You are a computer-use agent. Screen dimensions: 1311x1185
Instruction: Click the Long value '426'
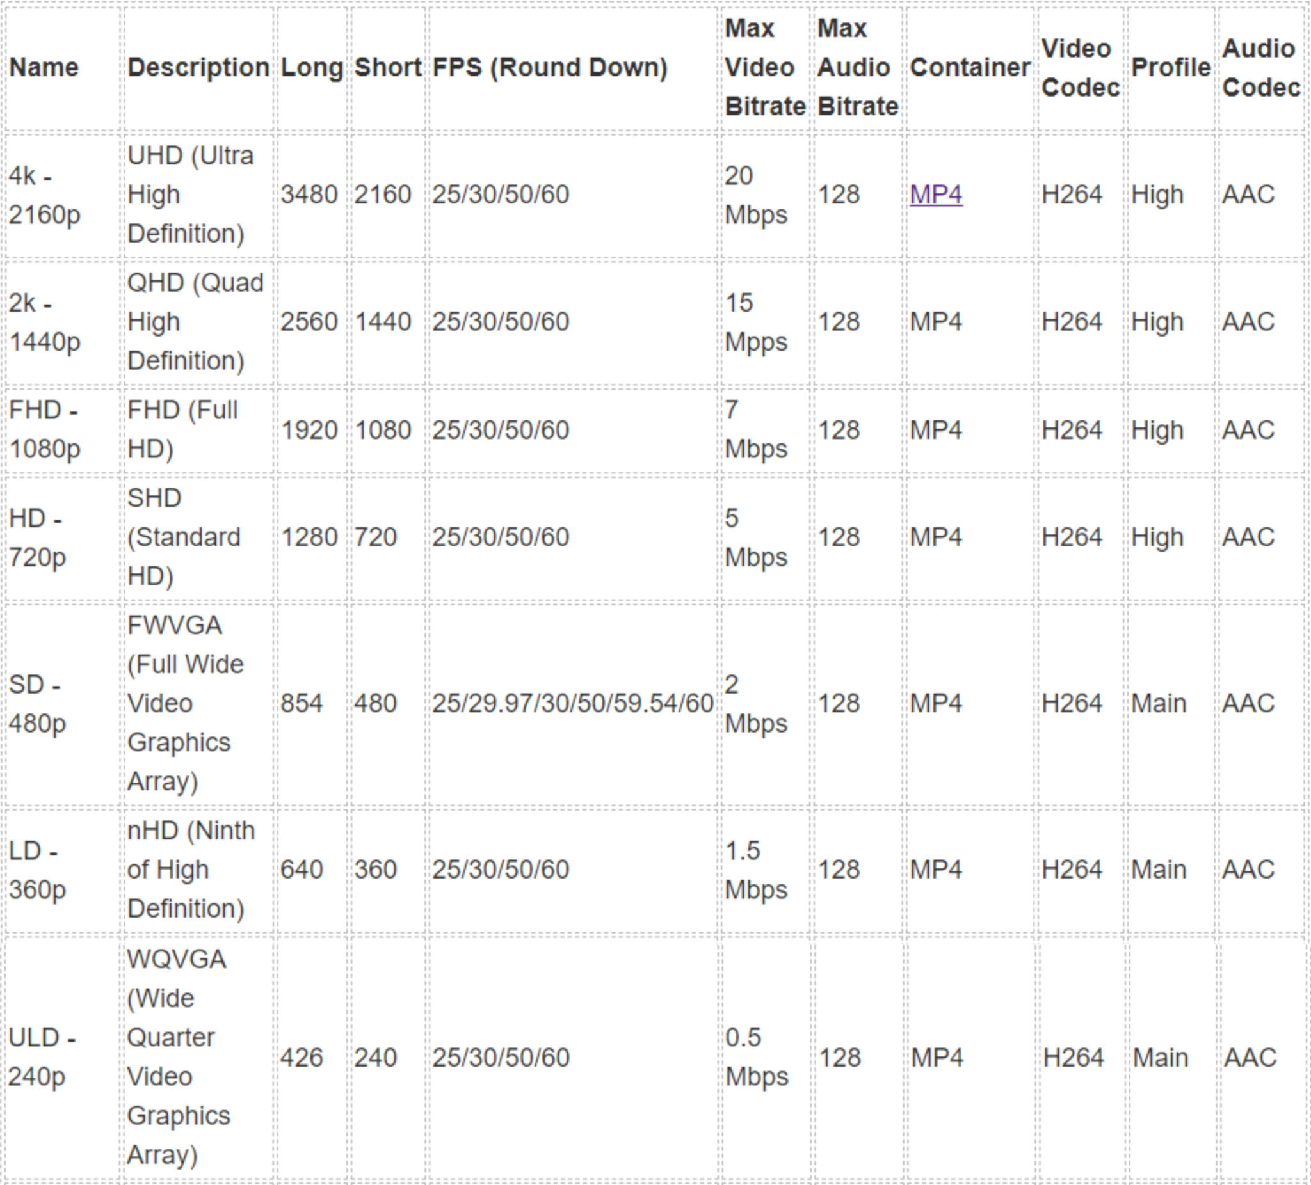coord(301,1058)
